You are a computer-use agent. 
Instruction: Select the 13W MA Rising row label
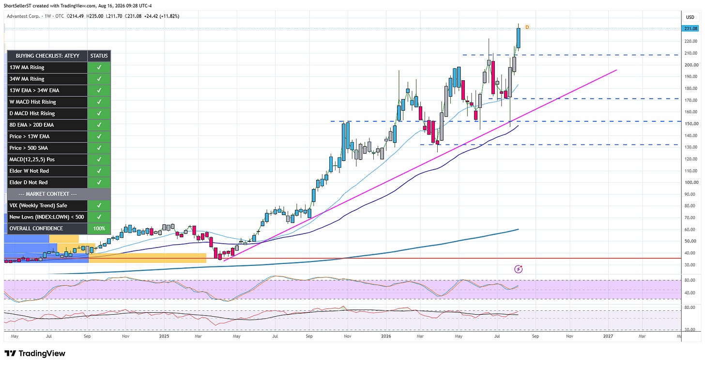pyautogui.click(x=27, y=67)
